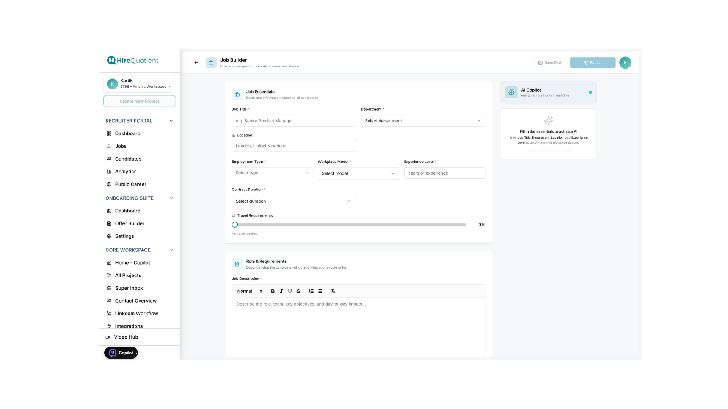Click the AI Copilot brain icon

pyautogui.click(x=511, y=92)
